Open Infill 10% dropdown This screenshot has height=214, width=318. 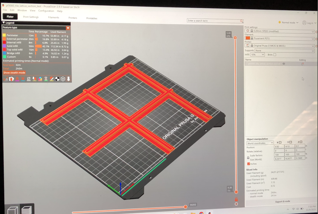[257, 55]
